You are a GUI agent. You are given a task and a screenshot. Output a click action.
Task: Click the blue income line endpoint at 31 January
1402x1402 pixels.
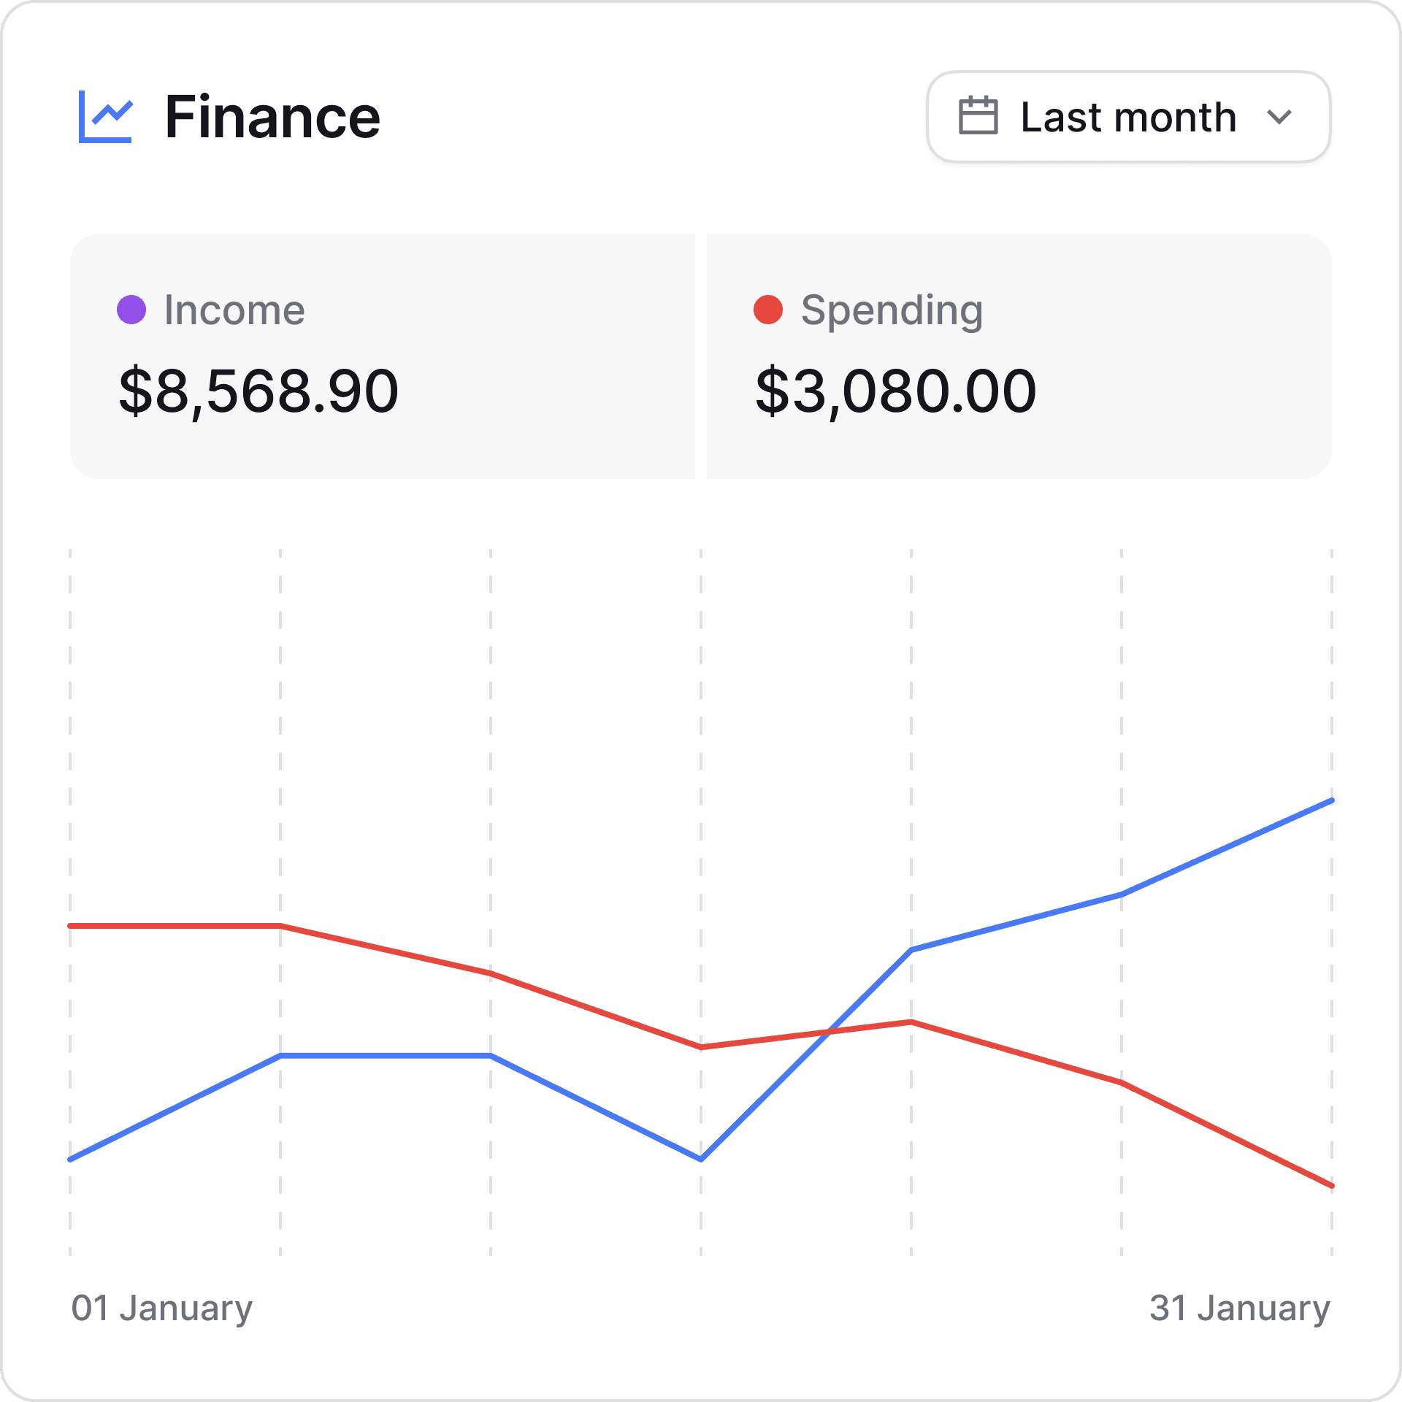[1331, 801]
